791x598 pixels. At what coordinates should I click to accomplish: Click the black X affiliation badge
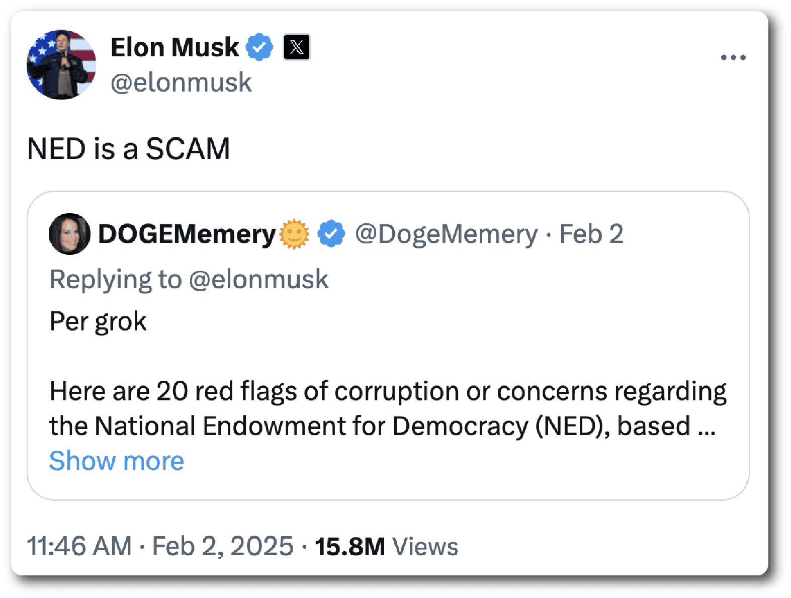point(297,47)
